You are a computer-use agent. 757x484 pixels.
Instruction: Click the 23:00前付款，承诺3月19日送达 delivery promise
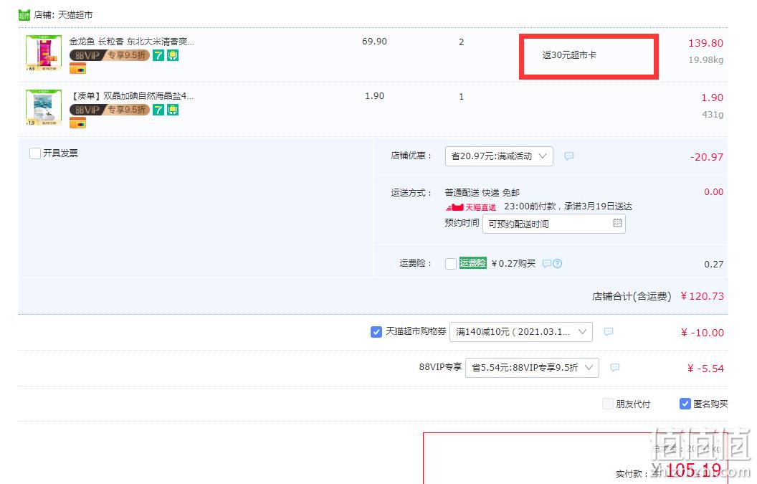click(568, 207)
